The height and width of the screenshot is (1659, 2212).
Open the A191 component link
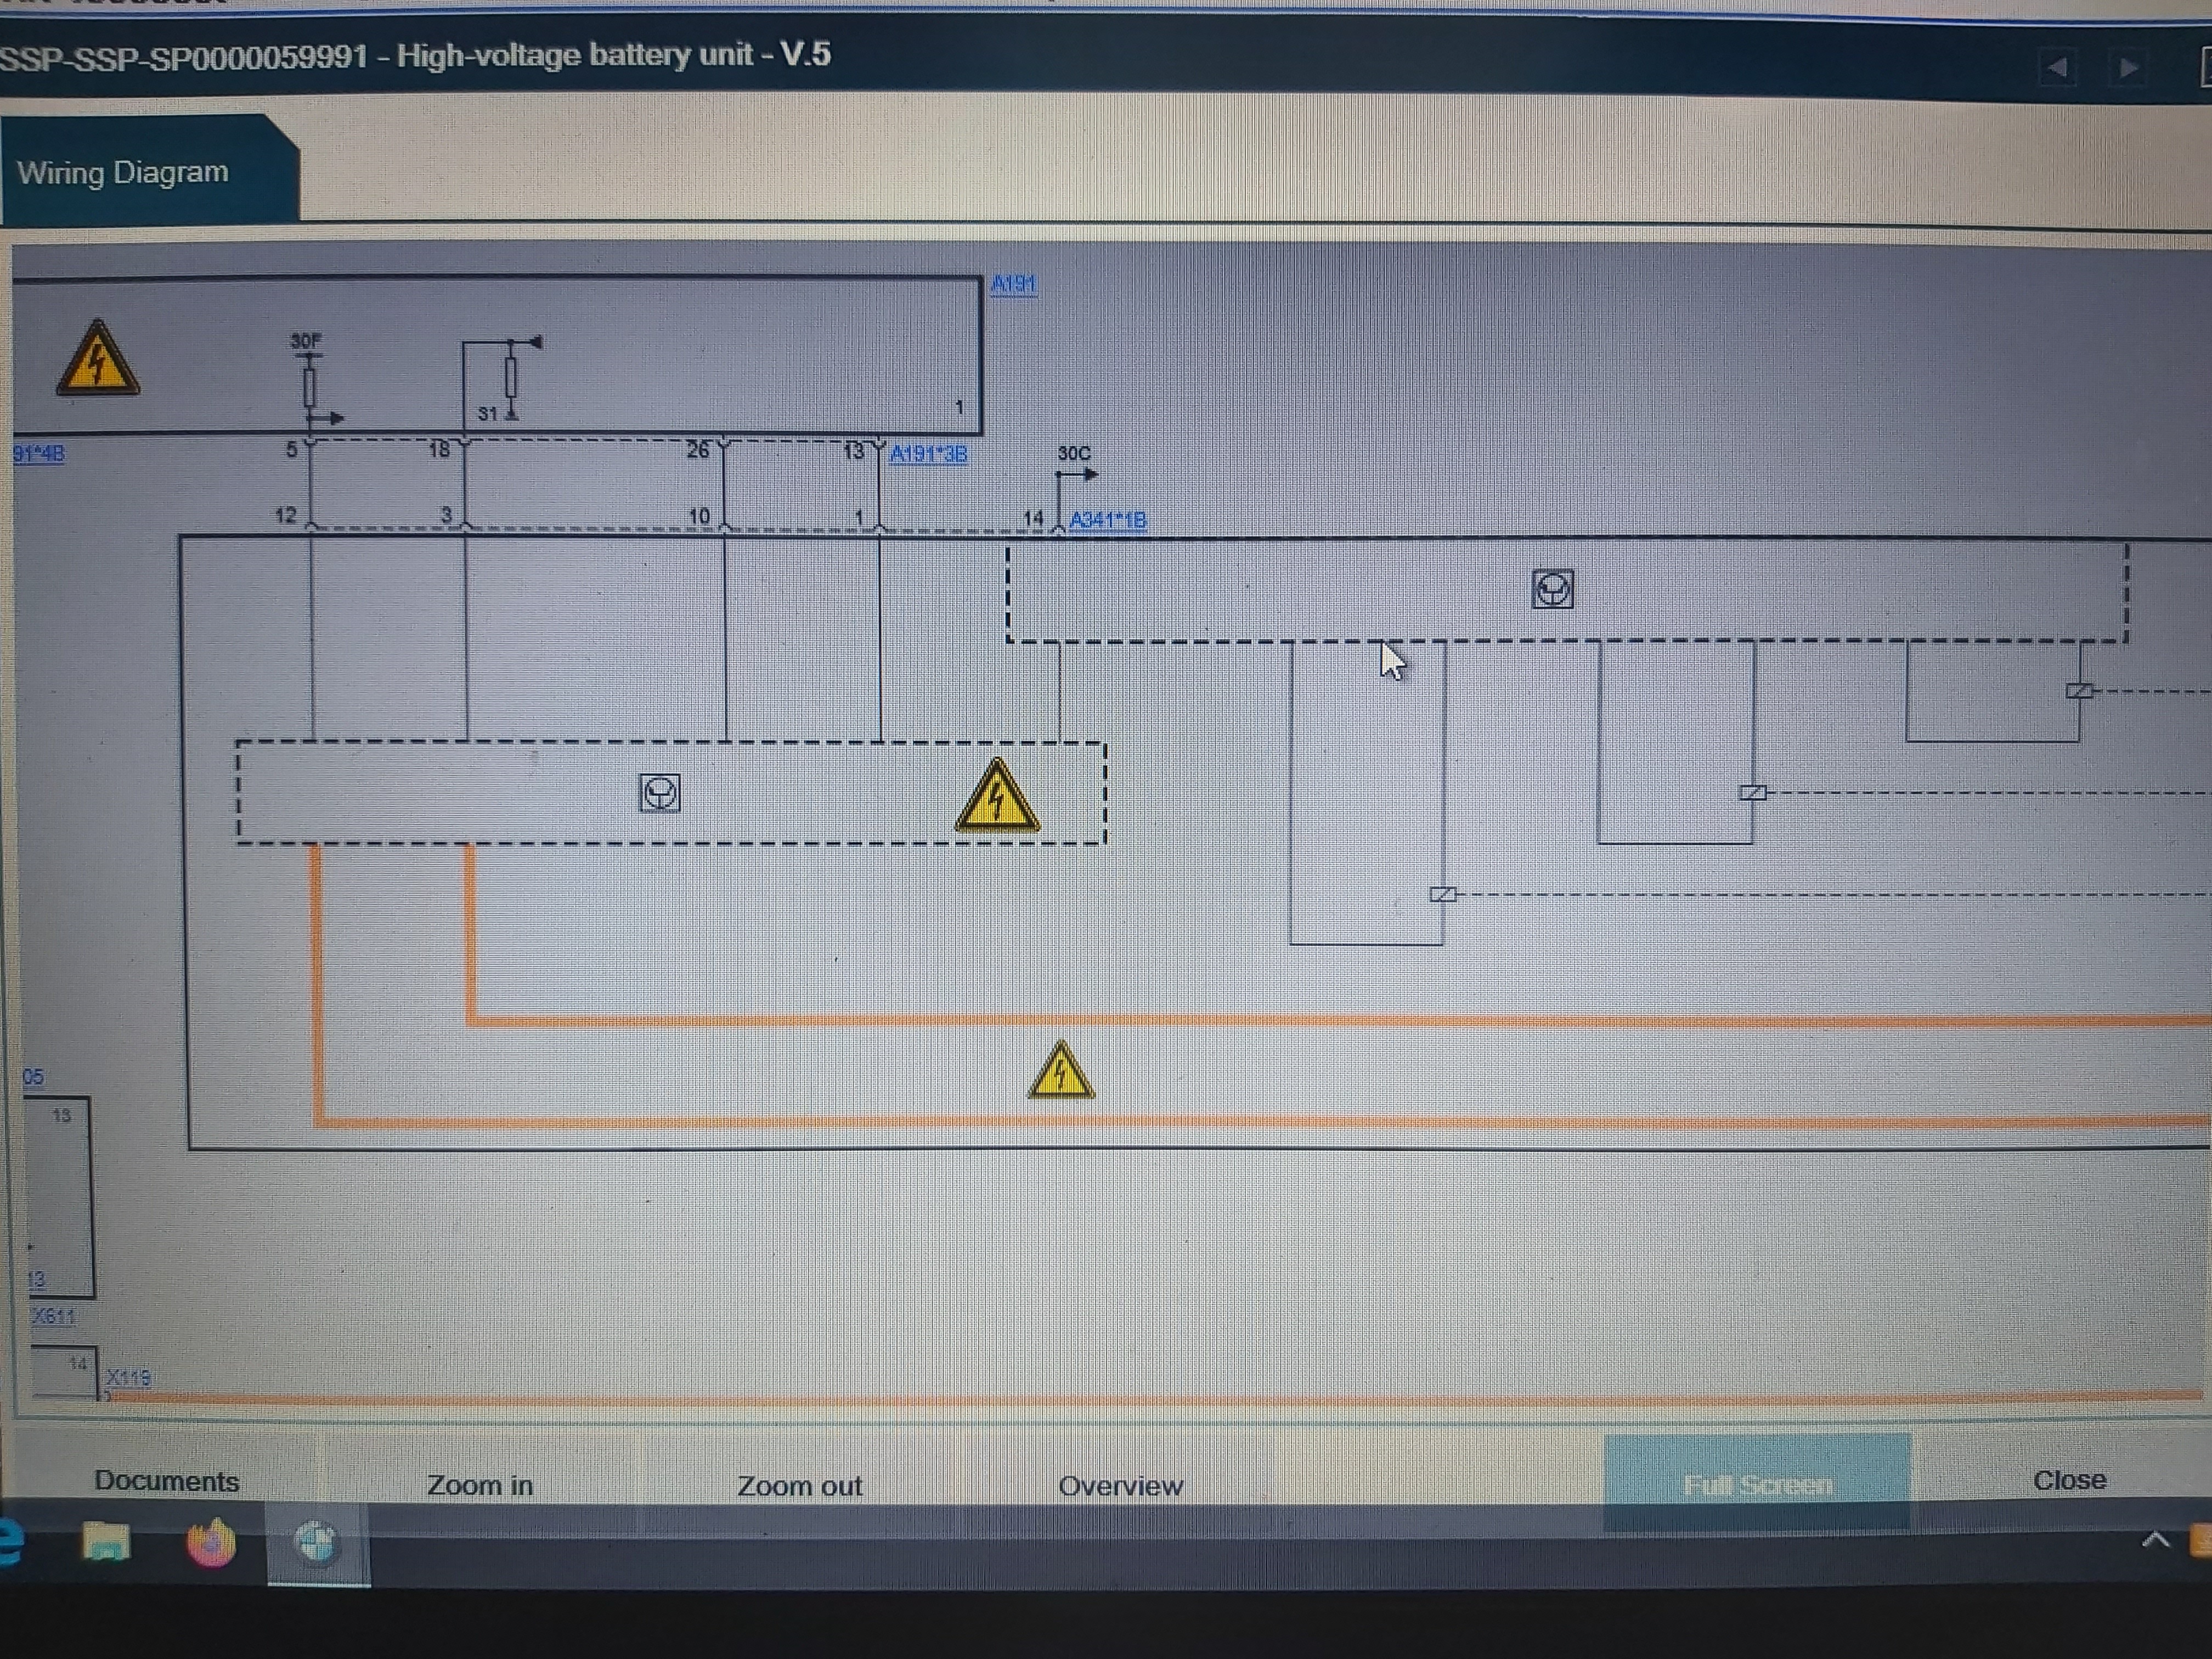pyautogui.click(x=1013, y=285)
